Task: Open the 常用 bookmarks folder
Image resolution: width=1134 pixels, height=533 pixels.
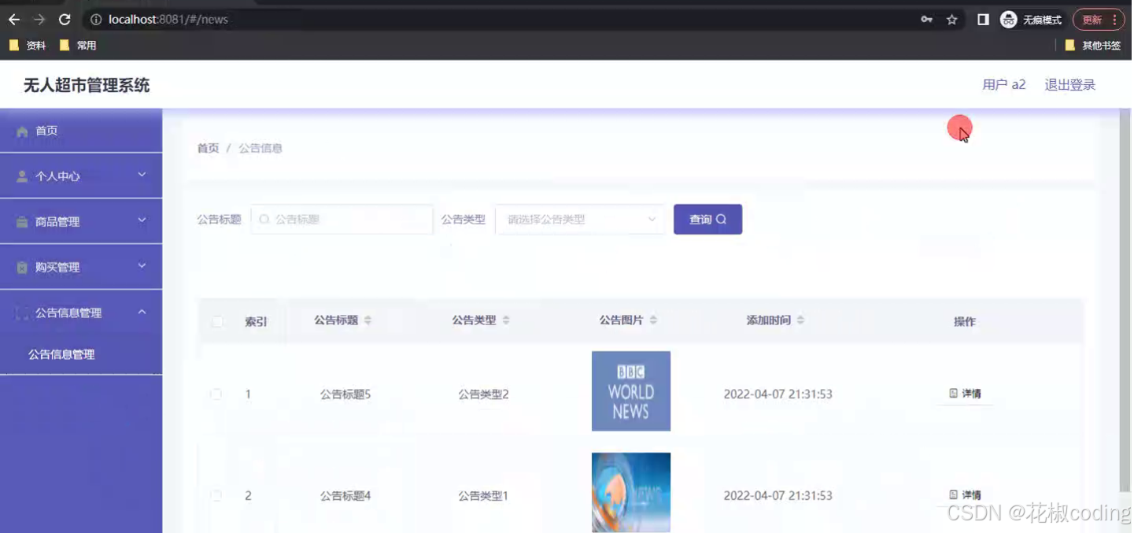Action: pos(79,45)
